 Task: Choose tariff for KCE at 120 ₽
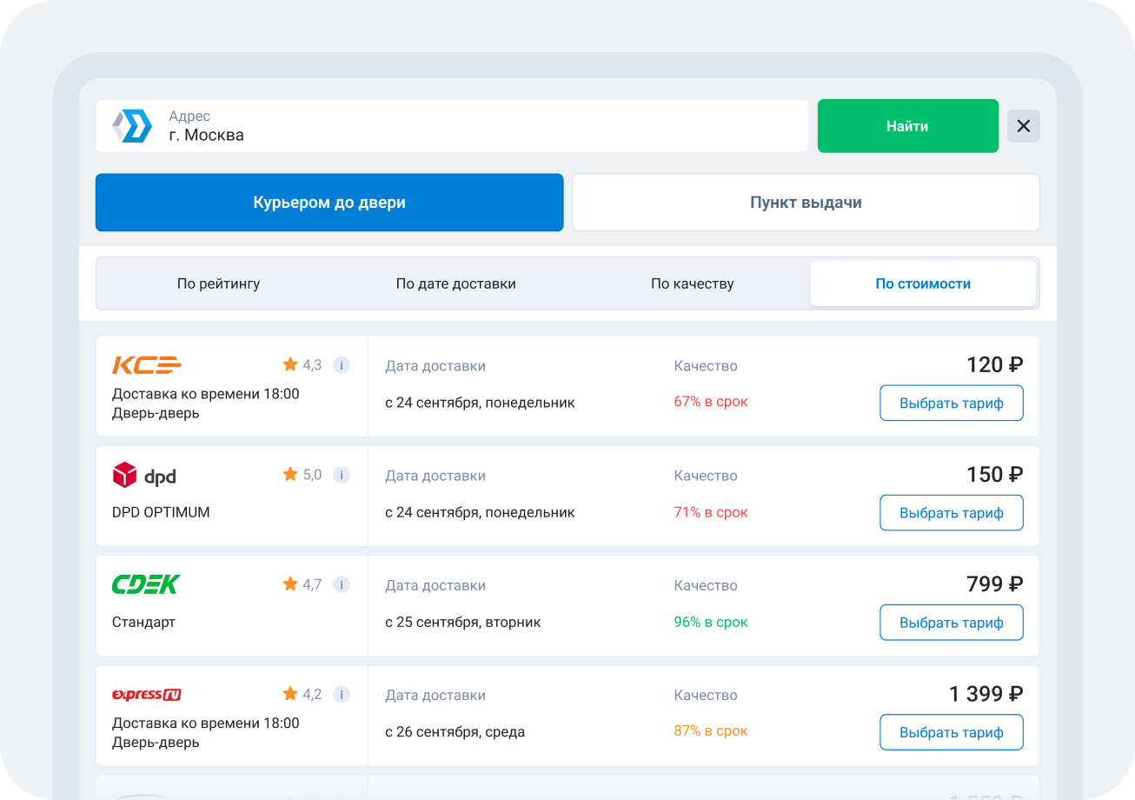click(952, 403)
